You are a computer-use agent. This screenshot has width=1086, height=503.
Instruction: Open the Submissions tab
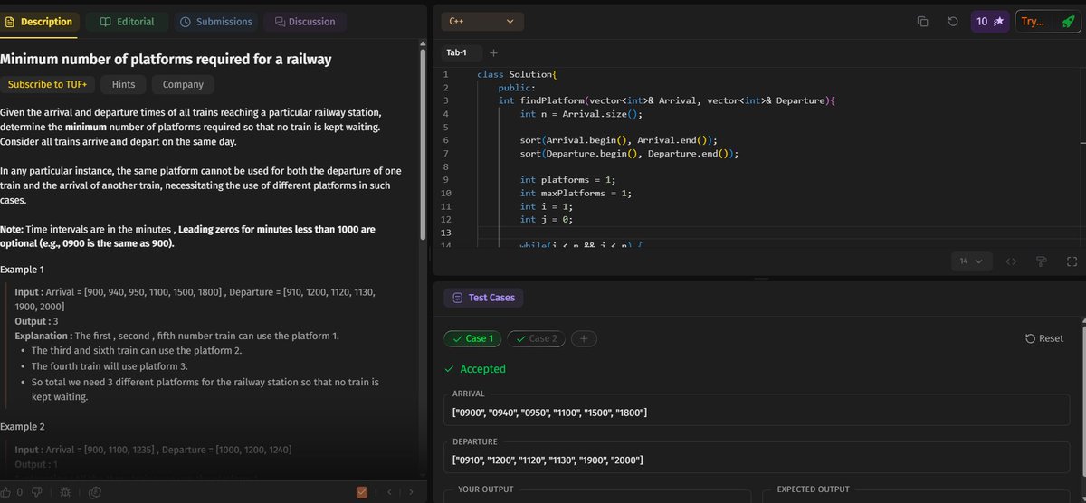[216, 22]
